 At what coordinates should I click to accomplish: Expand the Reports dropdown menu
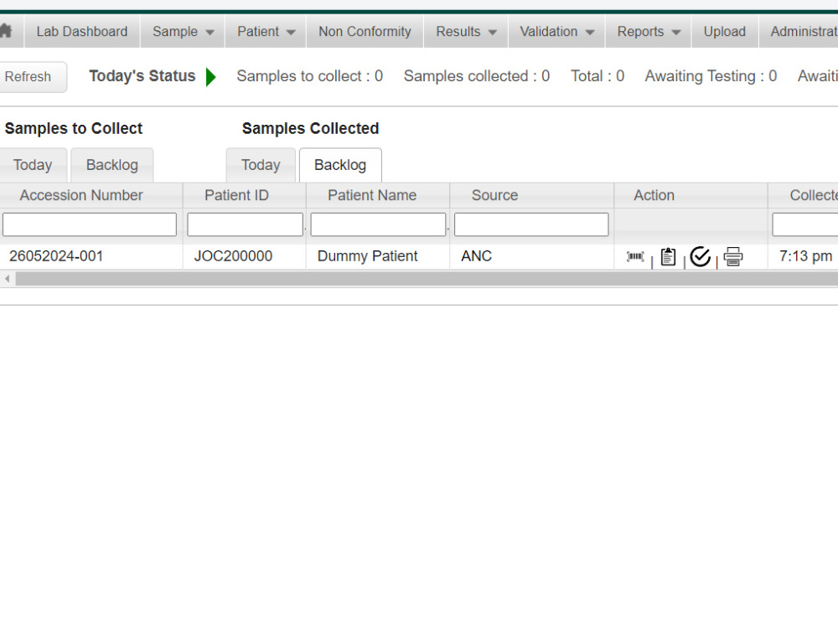point(649,32)
